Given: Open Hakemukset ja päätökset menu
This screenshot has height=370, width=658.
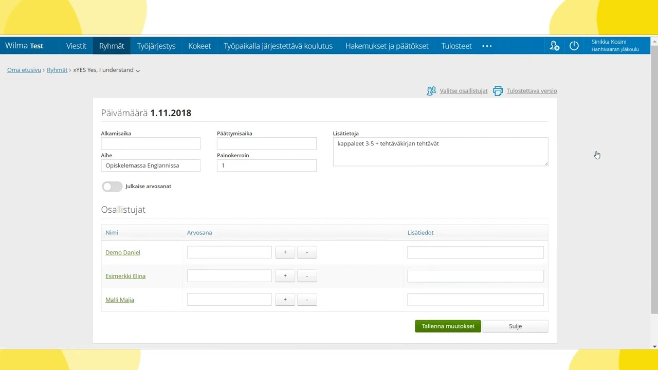Looking at the screenshot, I should 387,46.
